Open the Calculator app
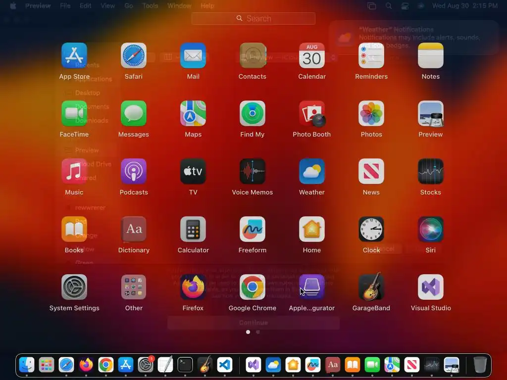 pyautogui.click(x=193, y=229)
